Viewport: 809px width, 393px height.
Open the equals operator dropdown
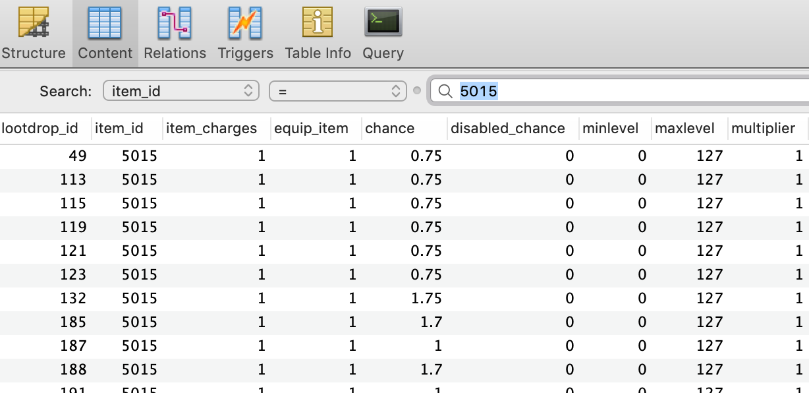click(x=337, y=91)
